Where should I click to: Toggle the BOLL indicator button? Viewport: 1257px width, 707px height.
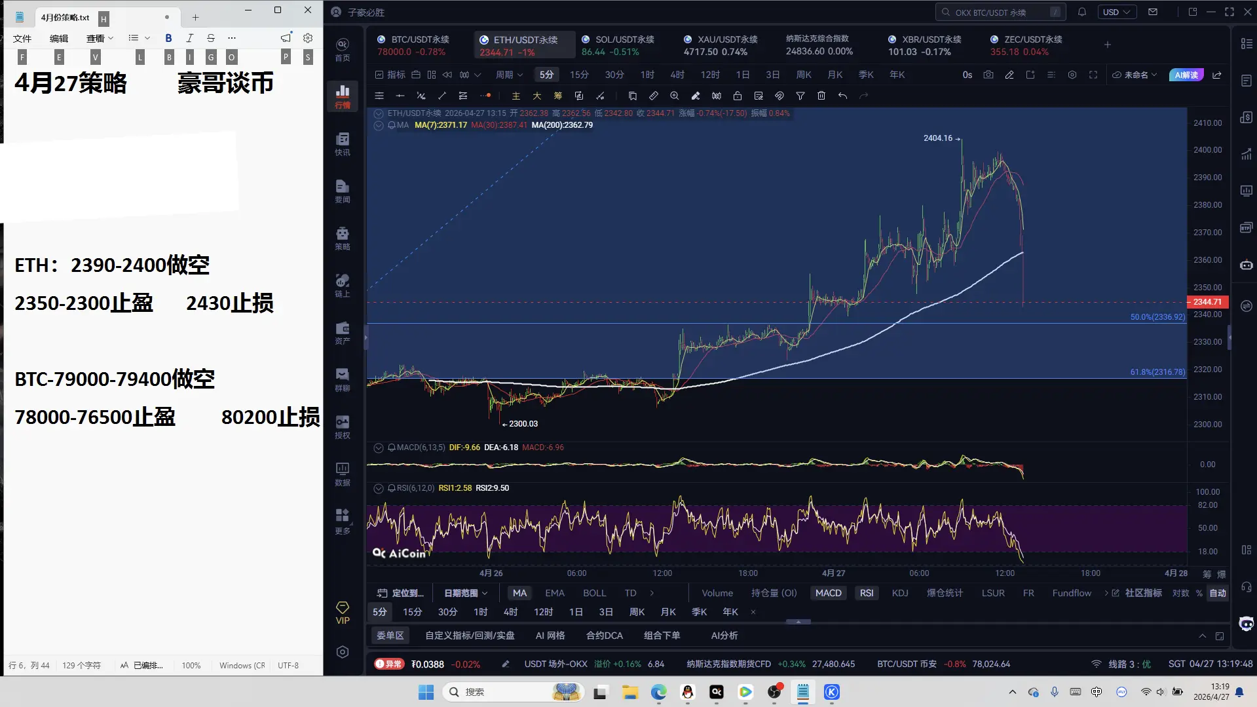coord(595,593)
